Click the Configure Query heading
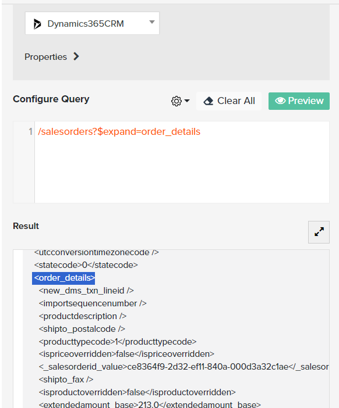 coord(51,99)
